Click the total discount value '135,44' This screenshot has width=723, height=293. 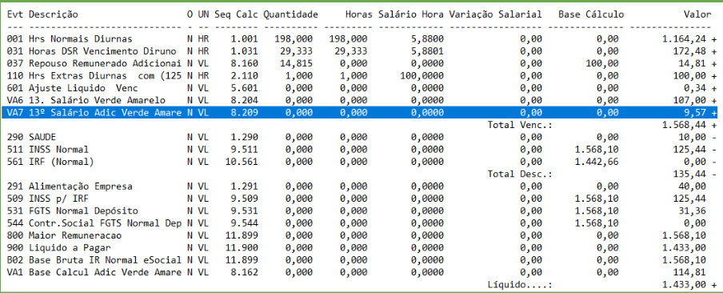click(x=689, y=174)
